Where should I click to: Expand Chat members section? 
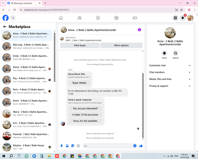tap(170, 72)
